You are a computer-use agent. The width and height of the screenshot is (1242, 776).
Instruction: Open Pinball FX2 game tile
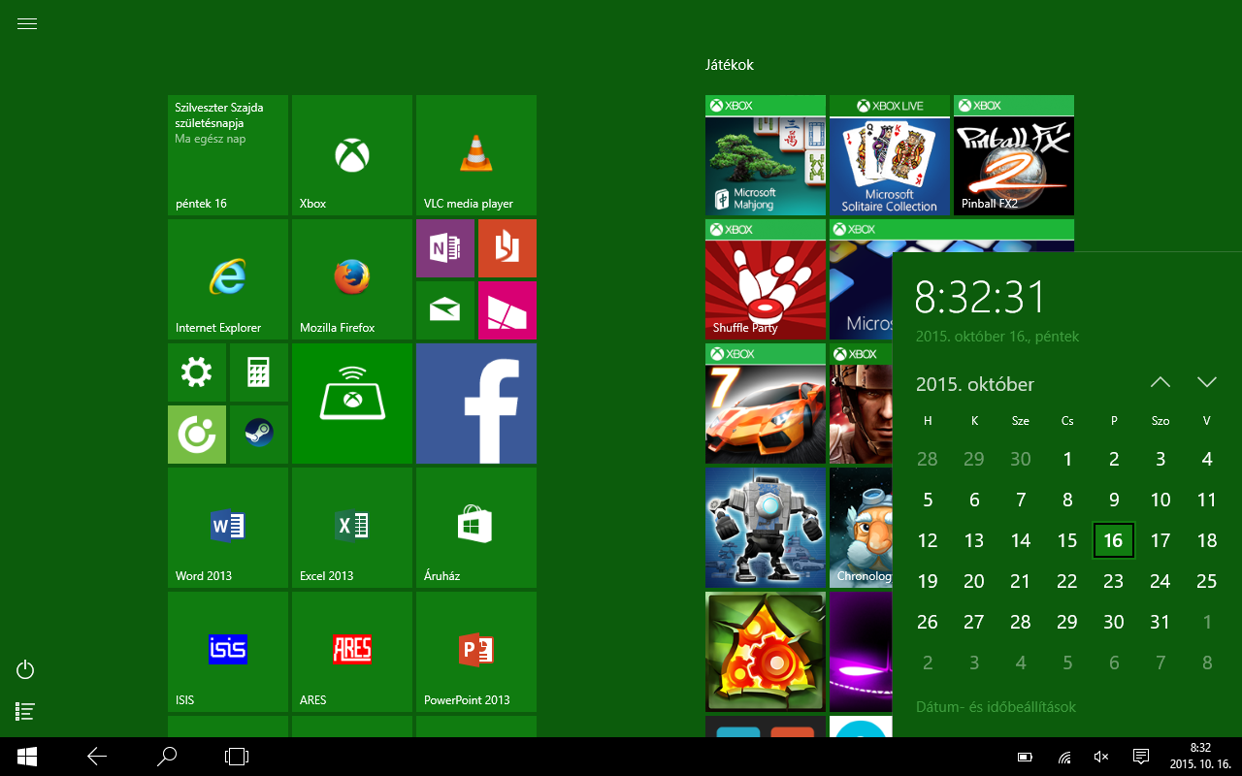coord(1014,155)
